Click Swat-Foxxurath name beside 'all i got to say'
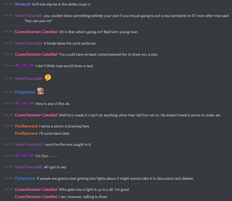 click(28, 167)
